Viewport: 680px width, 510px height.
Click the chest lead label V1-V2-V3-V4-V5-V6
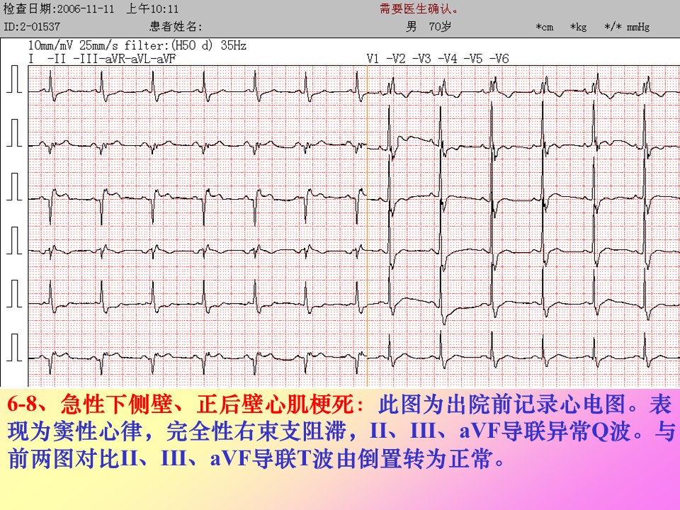click(438, 59)
